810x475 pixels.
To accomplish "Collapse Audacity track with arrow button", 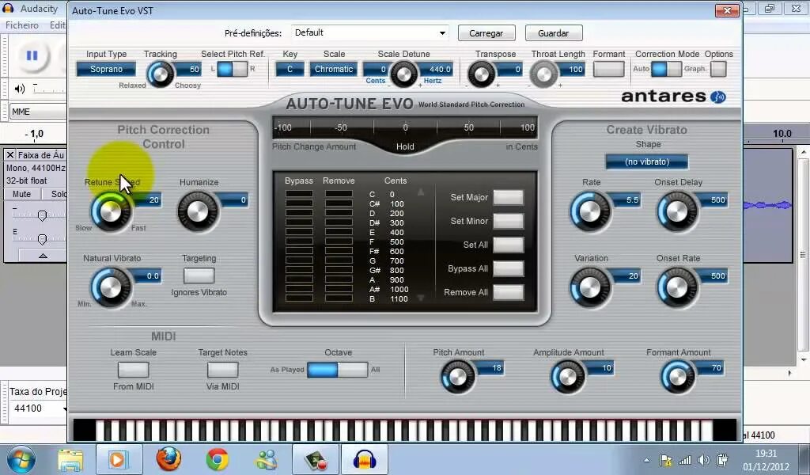I will click(43, 256).
